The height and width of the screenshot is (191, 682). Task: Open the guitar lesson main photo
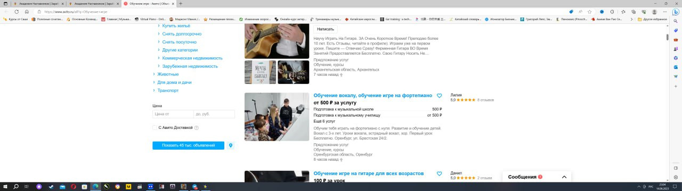[x=277, y=41]
